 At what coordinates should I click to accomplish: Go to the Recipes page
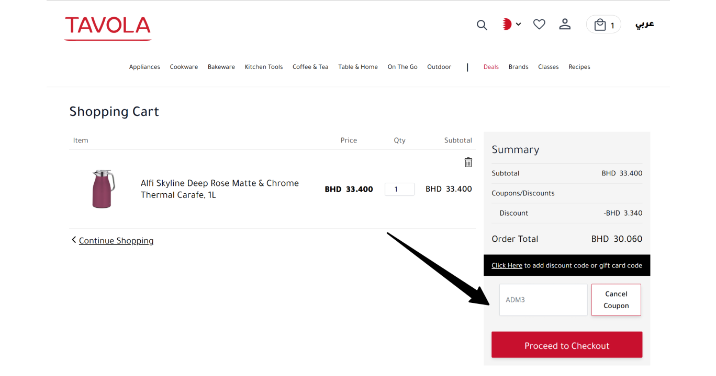coord(579,67)
